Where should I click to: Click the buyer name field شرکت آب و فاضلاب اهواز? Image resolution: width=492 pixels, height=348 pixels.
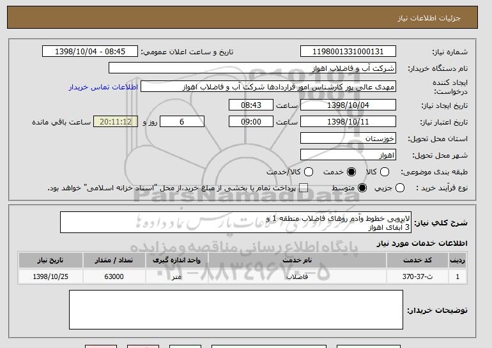(252, 68)
